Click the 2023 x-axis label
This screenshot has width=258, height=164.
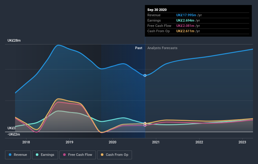point(242,142)
